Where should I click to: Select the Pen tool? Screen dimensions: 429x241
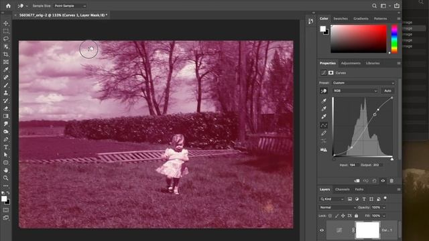pyautogui.click(x=6, y=139)
